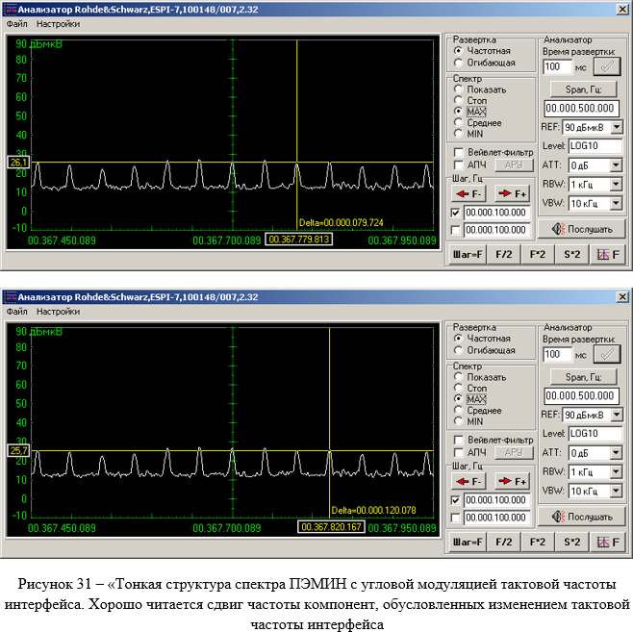Click red arrow F- step button, top window

point(468,194)
